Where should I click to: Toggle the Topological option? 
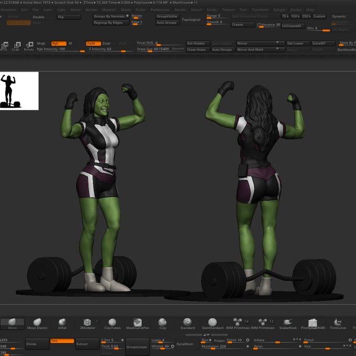pos(191,19)
